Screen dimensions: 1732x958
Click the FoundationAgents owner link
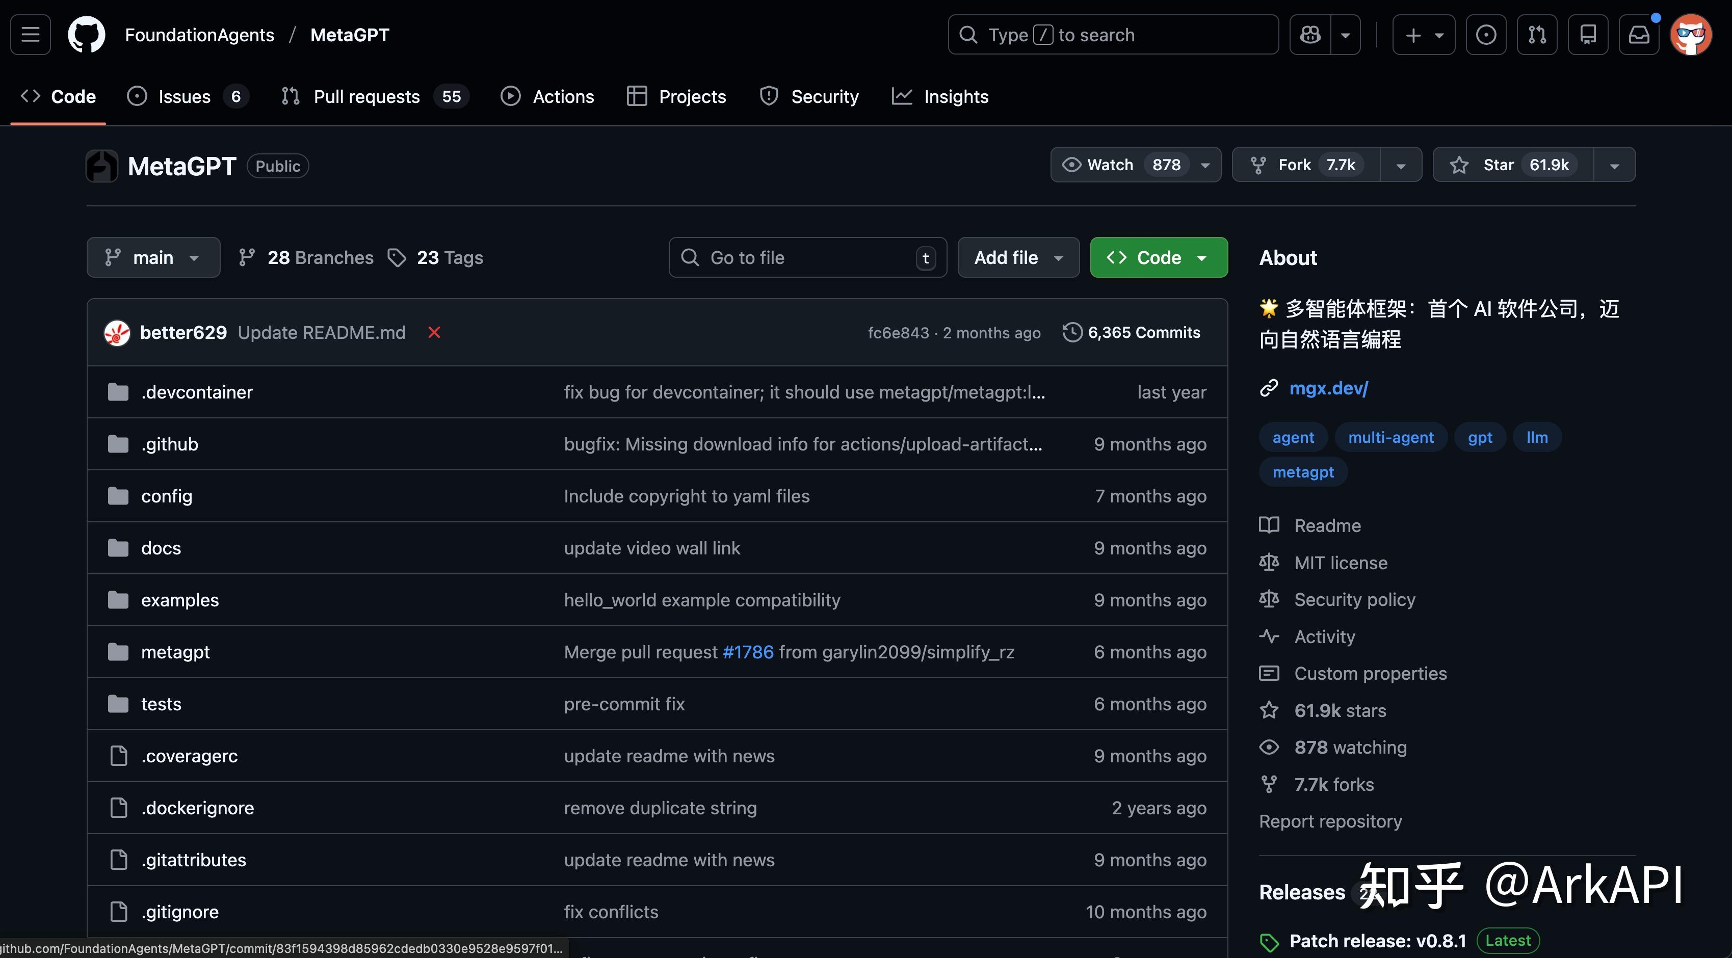point(200,34)
